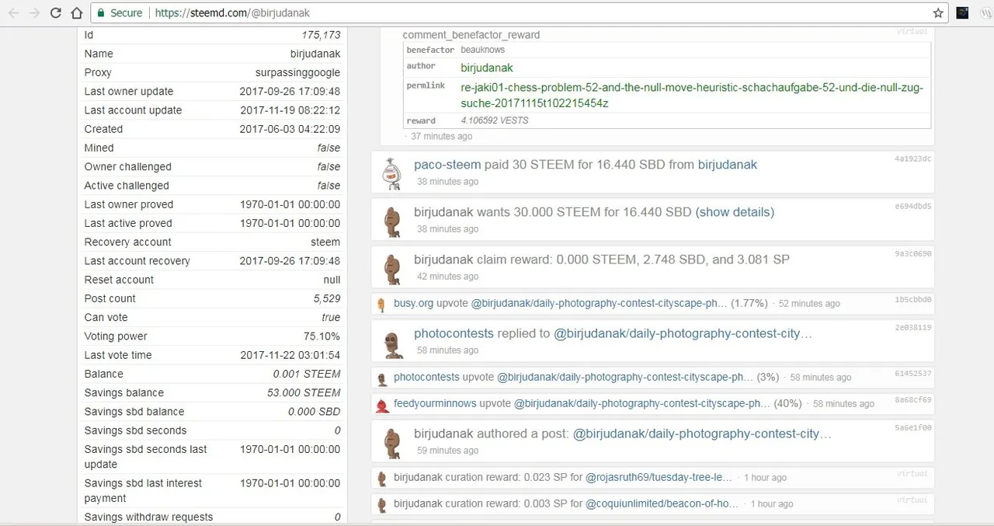This screenshot has height=526, width=994.
Task: Click photocontests small avatar on upvote row
Action: point(381,378)
